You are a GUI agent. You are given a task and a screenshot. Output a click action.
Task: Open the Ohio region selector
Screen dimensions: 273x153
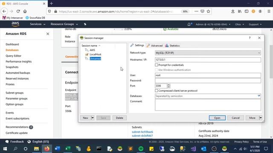(x=239, y=25)
